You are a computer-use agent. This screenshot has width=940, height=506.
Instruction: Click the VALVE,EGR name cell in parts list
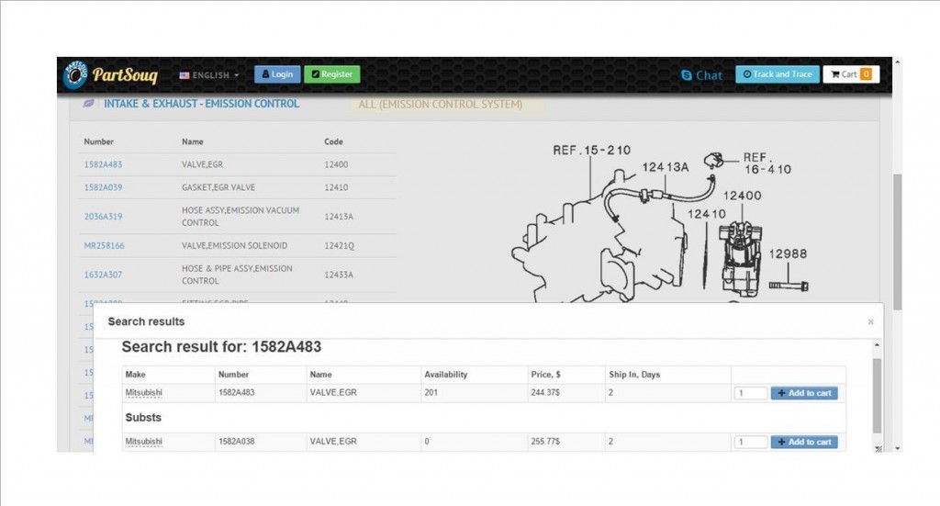point(202,164)
